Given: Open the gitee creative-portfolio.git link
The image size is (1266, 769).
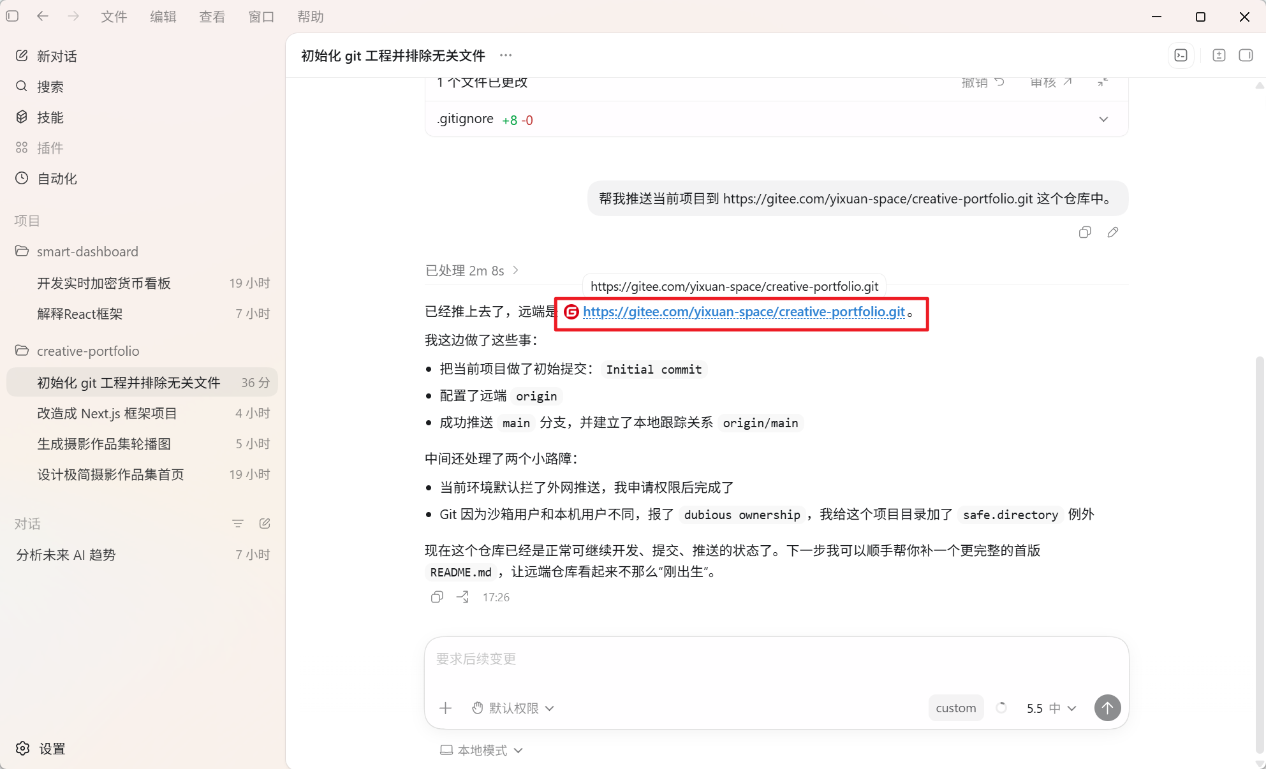Looking at the screenshot, I should click(x=744, y=312).
